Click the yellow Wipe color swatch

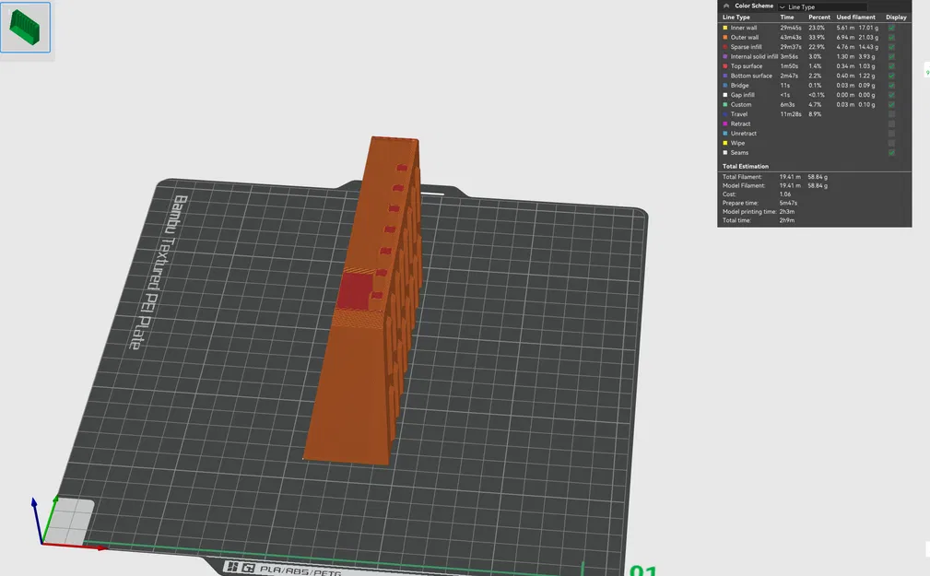pos(724,143)
